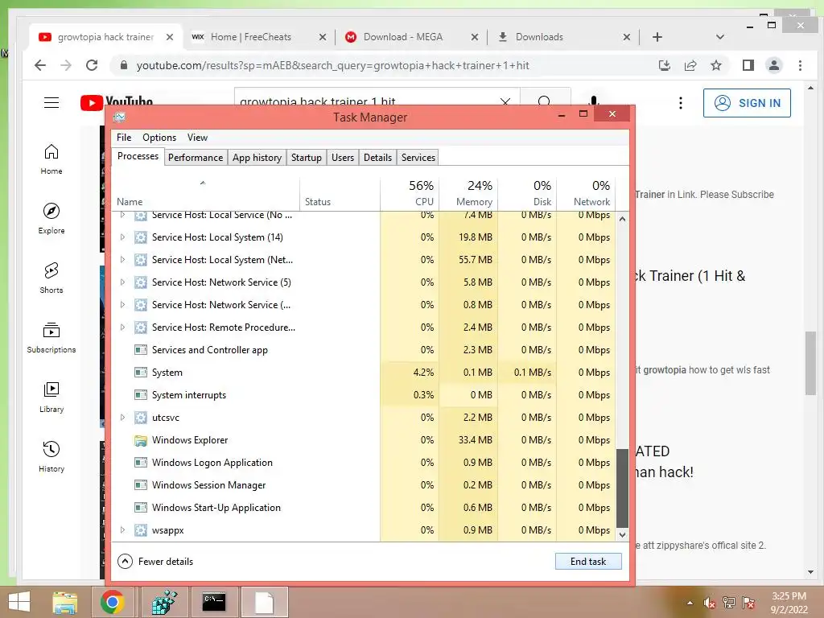Open History in YouTube sidebar

(51, 457)
